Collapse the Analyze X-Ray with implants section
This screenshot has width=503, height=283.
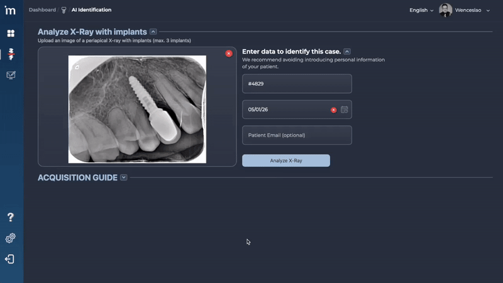click(x=153, y=31)
